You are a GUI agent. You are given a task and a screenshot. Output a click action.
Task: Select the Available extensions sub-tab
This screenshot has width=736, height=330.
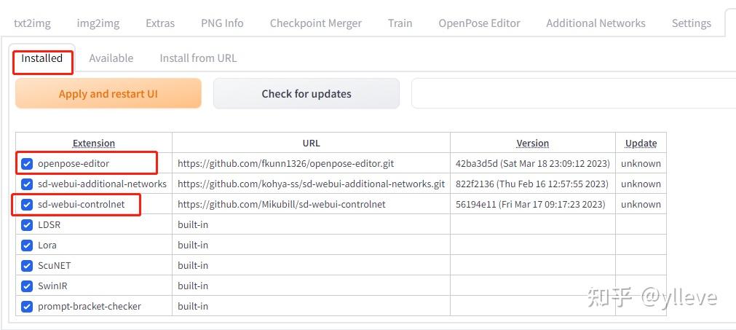point(111,58)
